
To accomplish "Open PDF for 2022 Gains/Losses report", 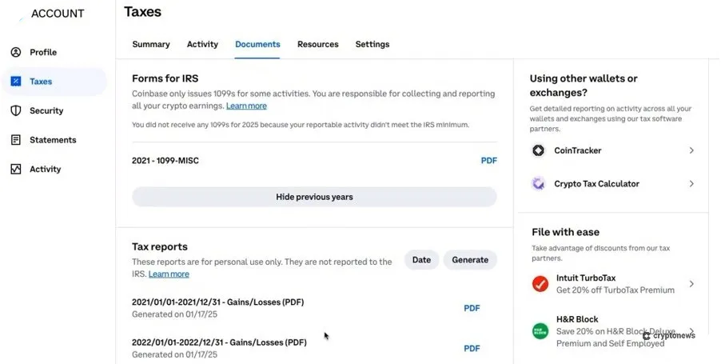I will pyautogui.click(x=472, y=348).
